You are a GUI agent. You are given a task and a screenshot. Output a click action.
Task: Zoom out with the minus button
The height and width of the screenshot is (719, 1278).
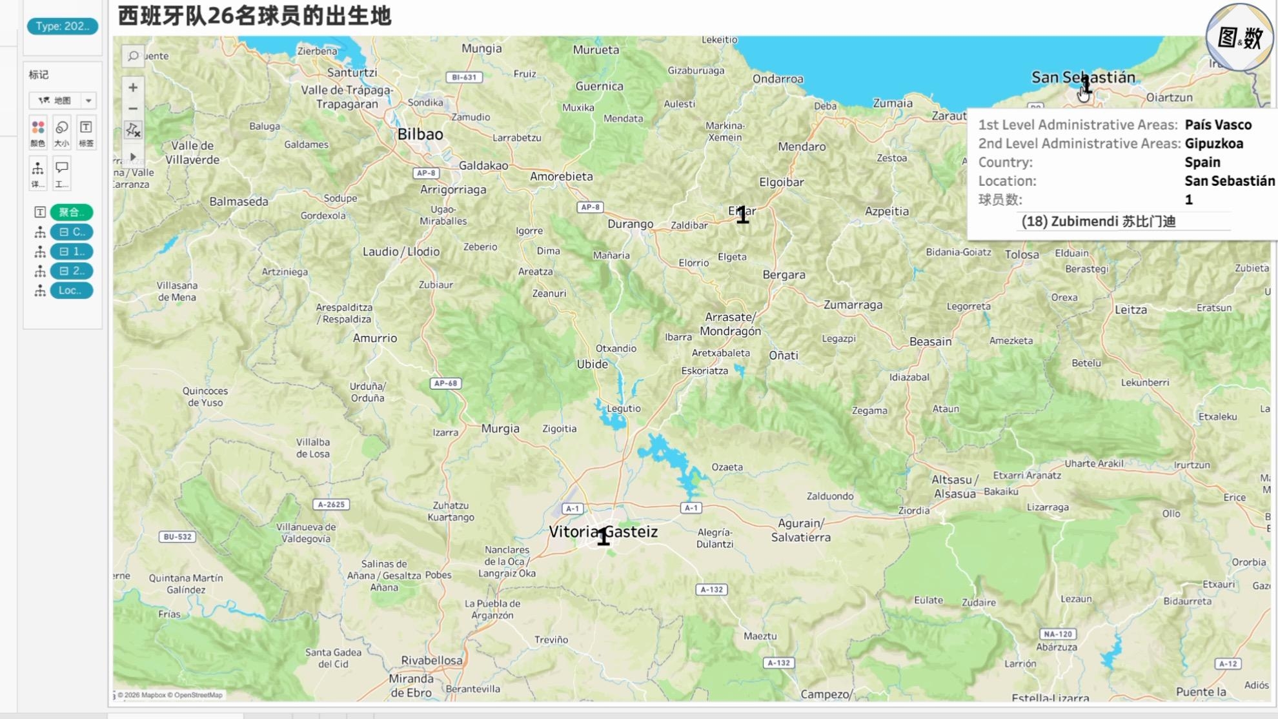tap(133, 108)
